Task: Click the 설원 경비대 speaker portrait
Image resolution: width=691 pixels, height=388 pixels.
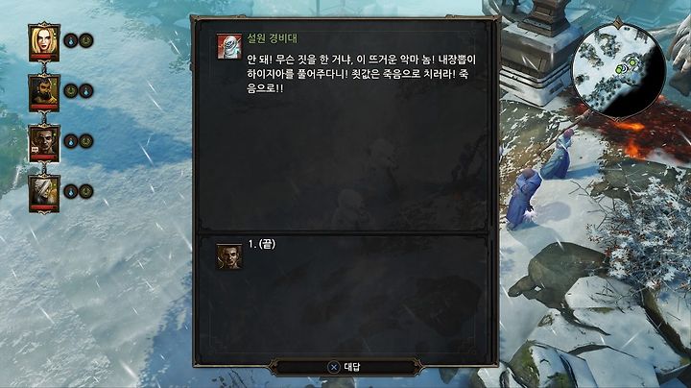Action: click(x=229, y=46)
